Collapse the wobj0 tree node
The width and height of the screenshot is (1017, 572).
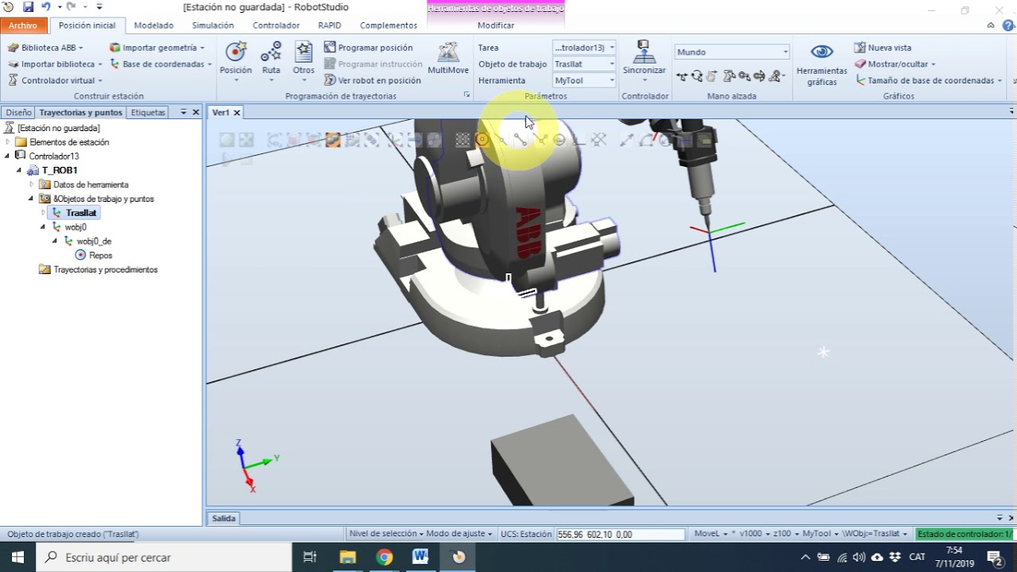point(44,227)
